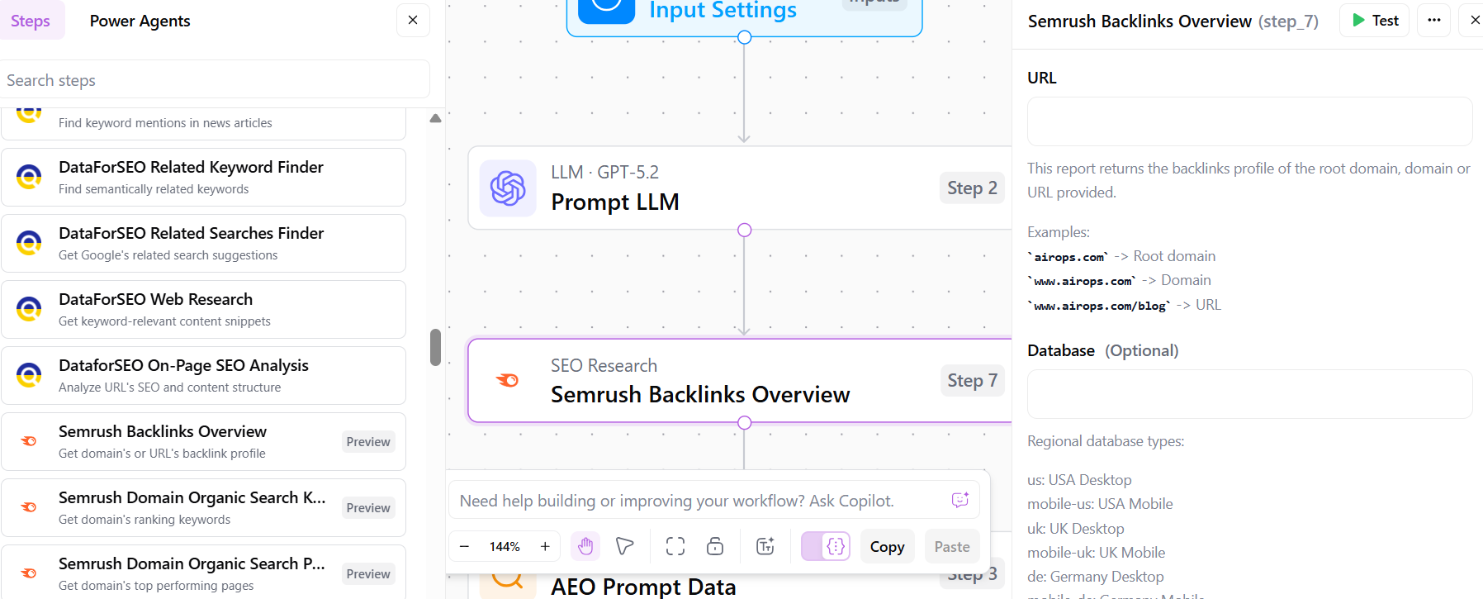Expand the Preview for Semrush Backlinks Overview
The image size is (1483, 599).
(368, 441)
